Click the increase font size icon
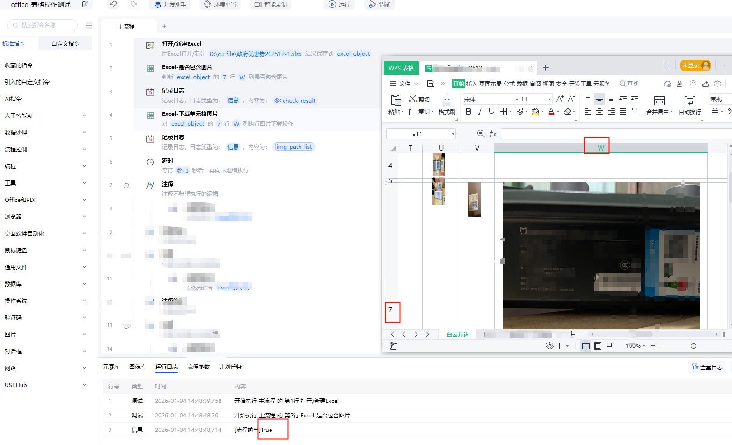This screenshot has width=732, height=445. pyautogui.click(x=560, y=99)
